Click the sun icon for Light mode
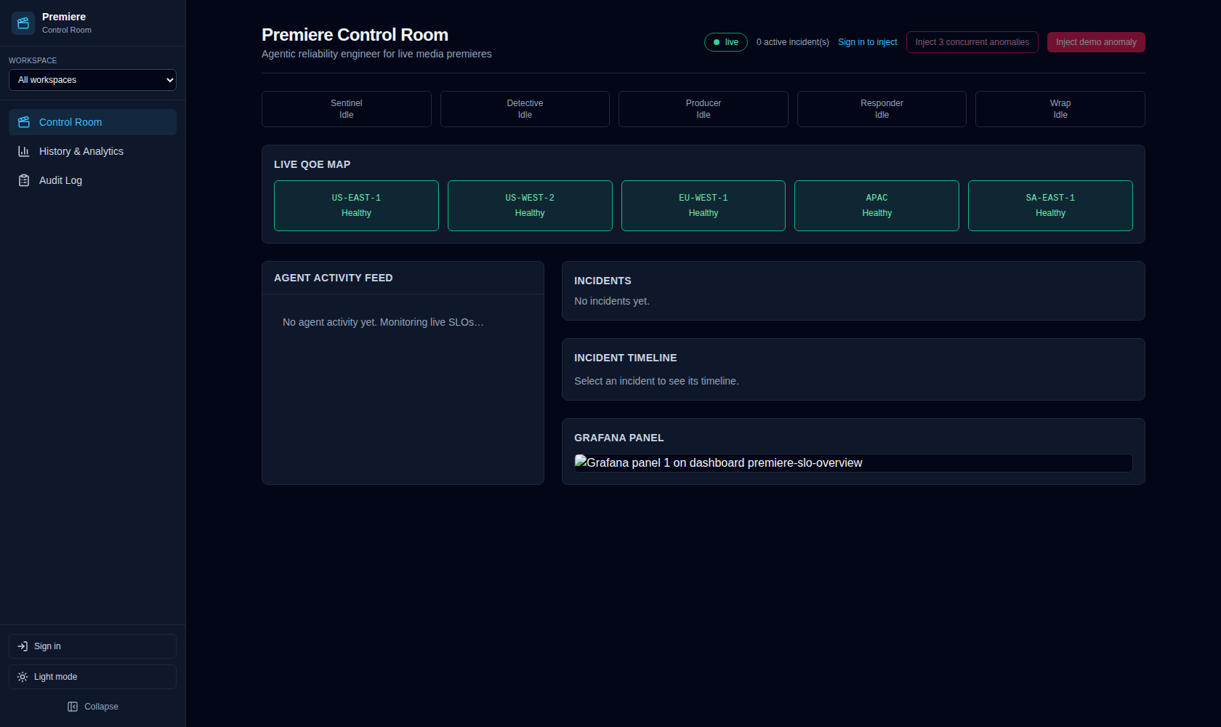 click(23, 677)
